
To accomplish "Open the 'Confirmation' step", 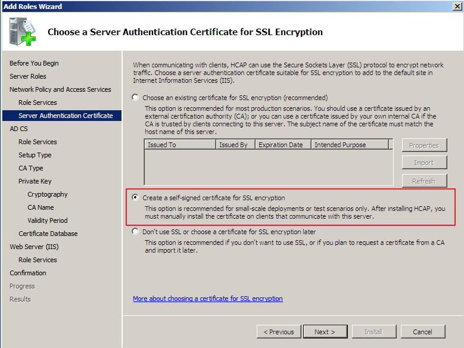I will pos(28,273).
